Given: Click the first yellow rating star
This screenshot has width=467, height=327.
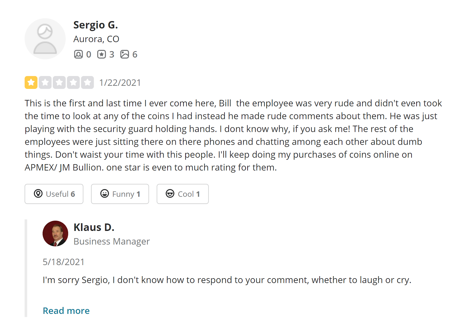Looking at the screenshot, I should tap(31, 82).
